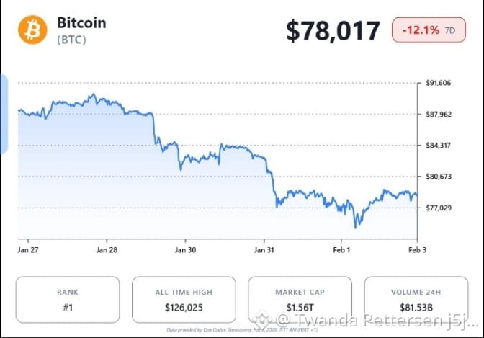
Task: Select the RANK #1 card
Action: point(68,300)
